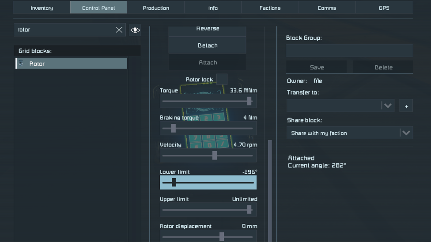This screenshot has width=431, height=242.
Task: Select the Rotor block icon in grid list
Action: pos(21,63)
